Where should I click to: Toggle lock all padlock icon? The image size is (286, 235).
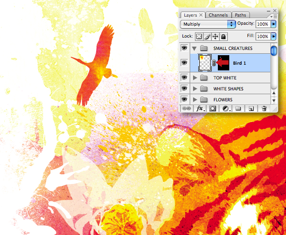[223, 37]
